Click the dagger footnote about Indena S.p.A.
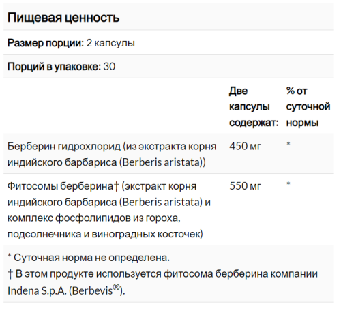This screenshot has width=341, height=315. (x=162, y=282)
